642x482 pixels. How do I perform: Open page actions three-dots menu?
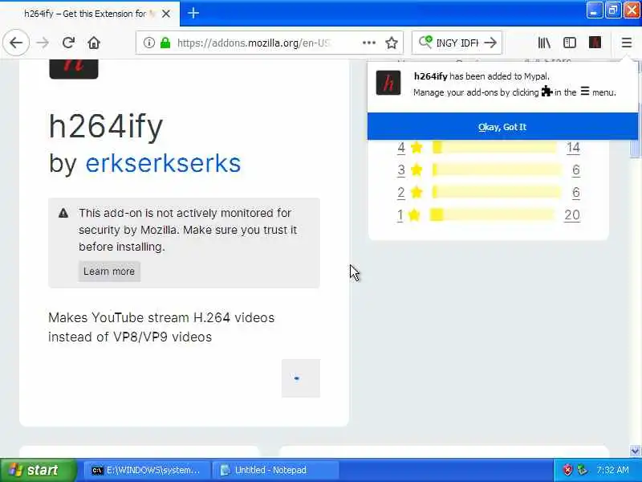[369, 43]
